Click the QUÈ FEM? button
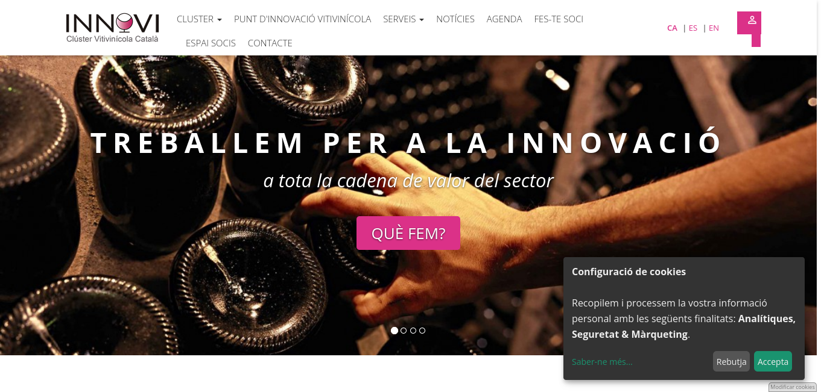Viewport: 824px width, 392px height. 408,233
